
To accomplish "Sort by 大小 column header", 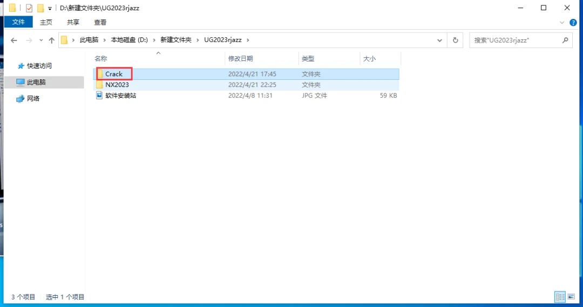I will pyautogui.click(x=369, y=59).
